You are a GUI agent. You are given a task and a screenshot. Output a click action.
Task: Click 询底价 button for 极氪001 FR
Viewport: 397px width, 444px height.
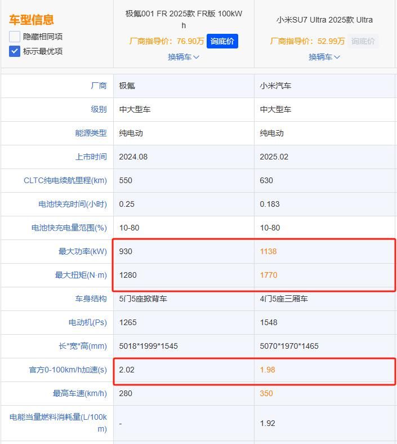click(222, 41)
